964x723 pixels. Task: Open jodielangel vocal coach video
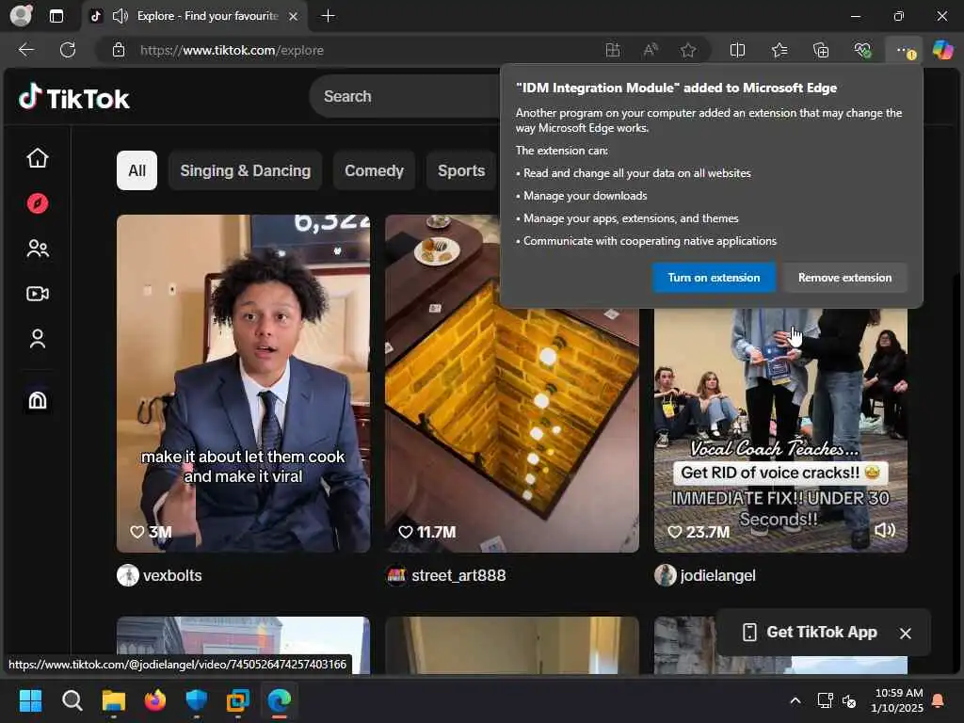780,429
